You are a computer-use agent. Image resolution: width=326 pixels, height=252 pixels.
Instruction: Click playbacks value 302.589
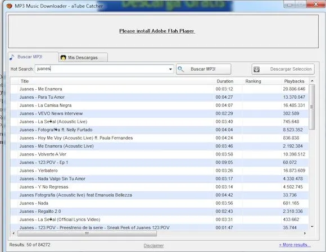click(x=291, y=113)
